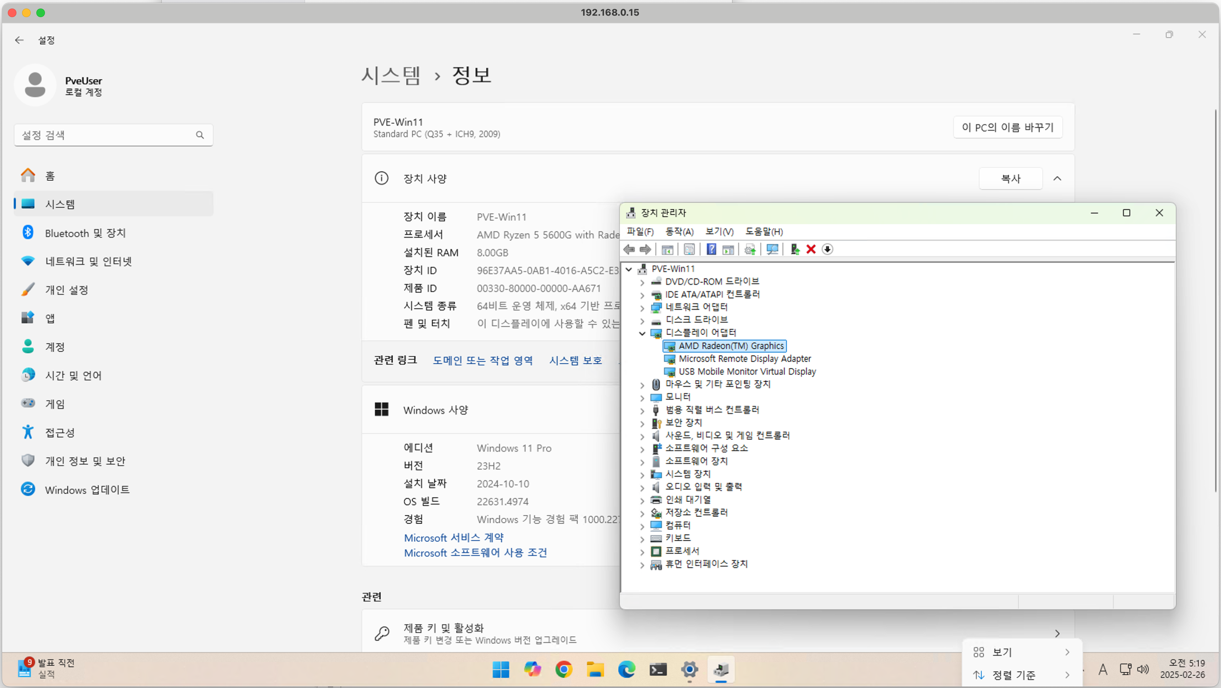Open 계정 in Settings sidebar

113,347
